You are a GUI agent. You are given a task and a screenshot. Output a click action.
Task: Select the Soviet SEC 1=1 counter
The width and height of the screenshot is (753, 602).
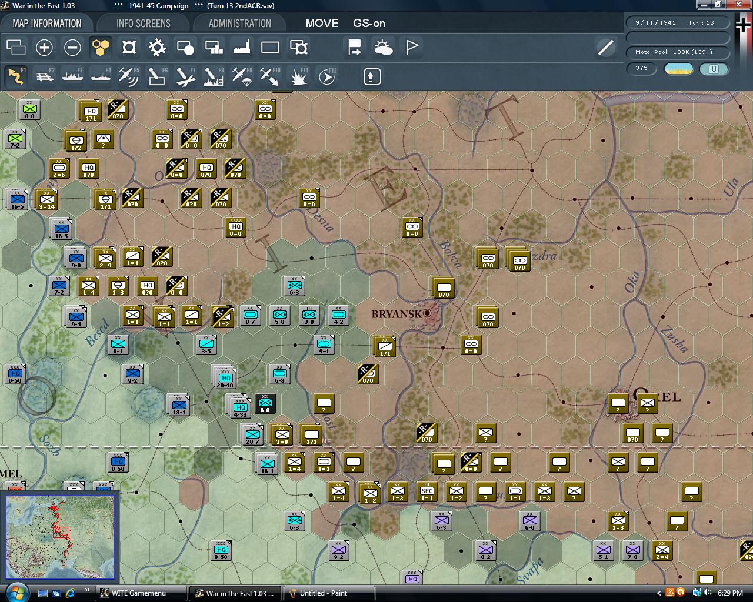click(427, 491)
